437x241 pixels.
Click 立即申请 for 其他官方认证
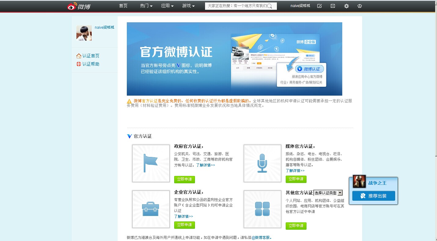296,226
